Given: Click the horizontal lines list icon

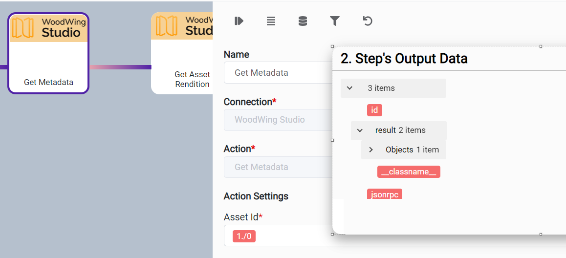Looking at the screenshot, I should 271,21.
